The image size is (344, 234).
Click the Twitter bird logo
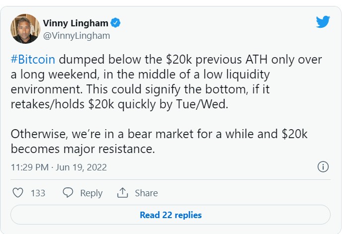pyautogui.click(x=323, y=22)
